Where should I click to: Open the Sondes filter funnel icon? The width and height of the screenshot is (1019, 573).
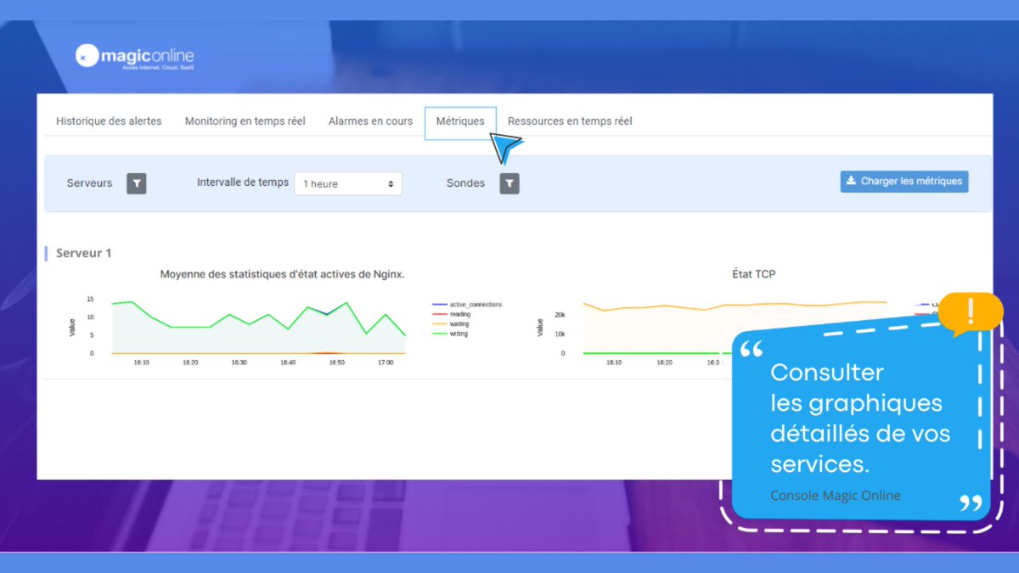(x=509, y=183)
